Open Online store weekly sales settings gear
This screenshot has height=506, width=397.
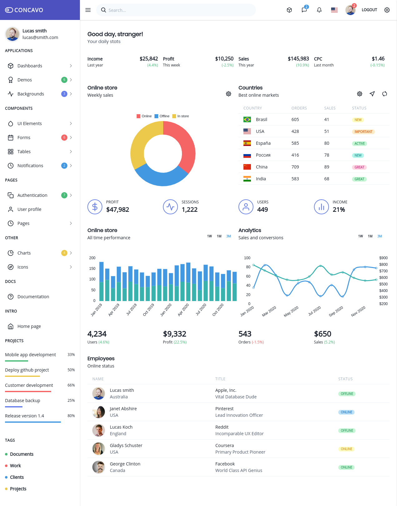pyautogui.click(x=228, y=94)
